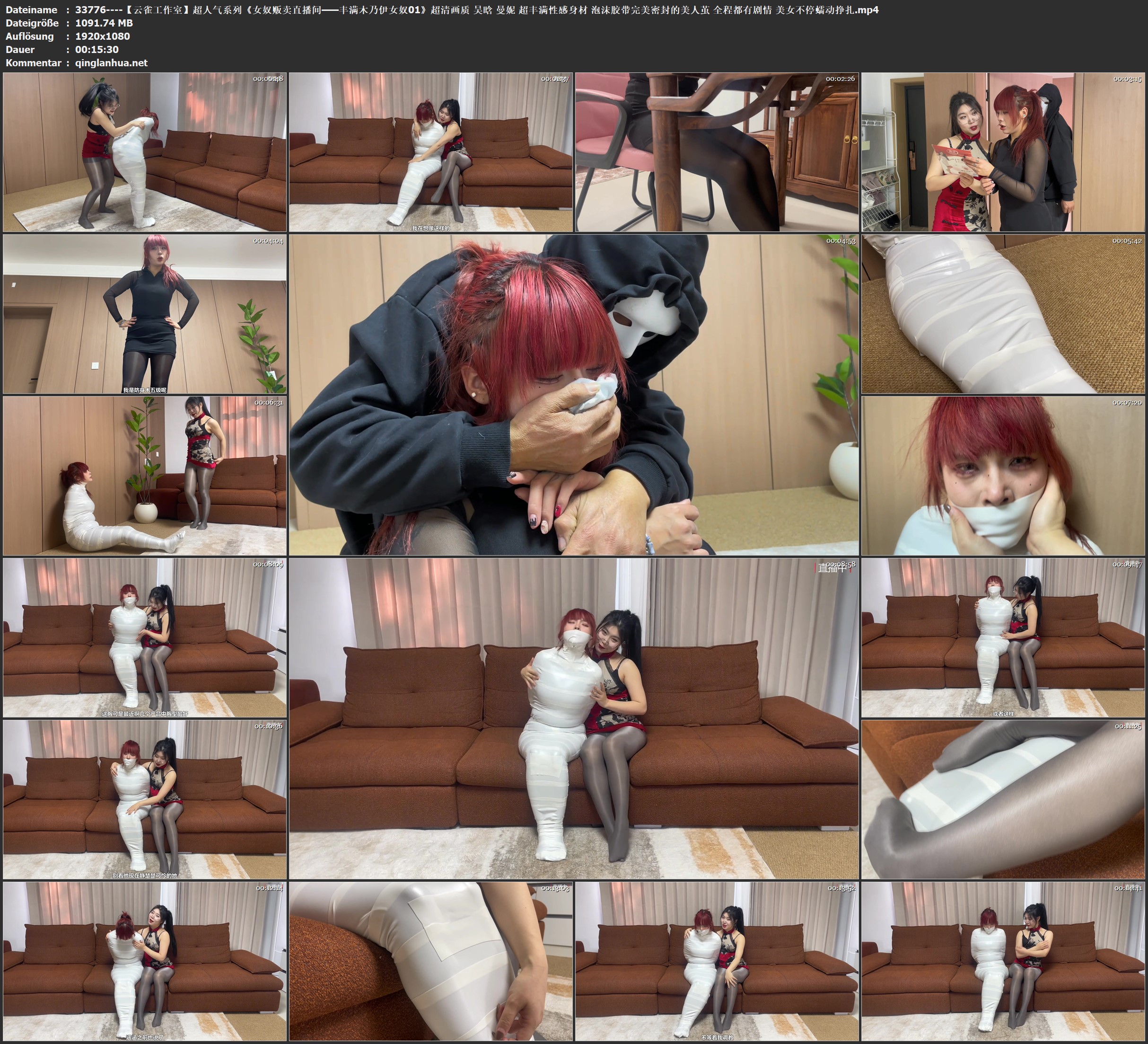Open the 00:11:25 close-up thumbnail

[x=1003, y=799]
